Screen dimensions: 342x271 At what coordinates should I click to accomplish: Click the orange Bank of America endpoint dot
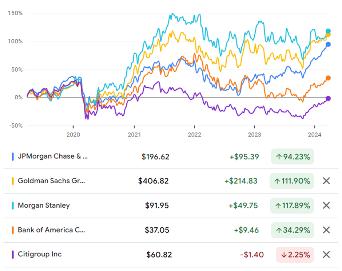pos(328,78)
